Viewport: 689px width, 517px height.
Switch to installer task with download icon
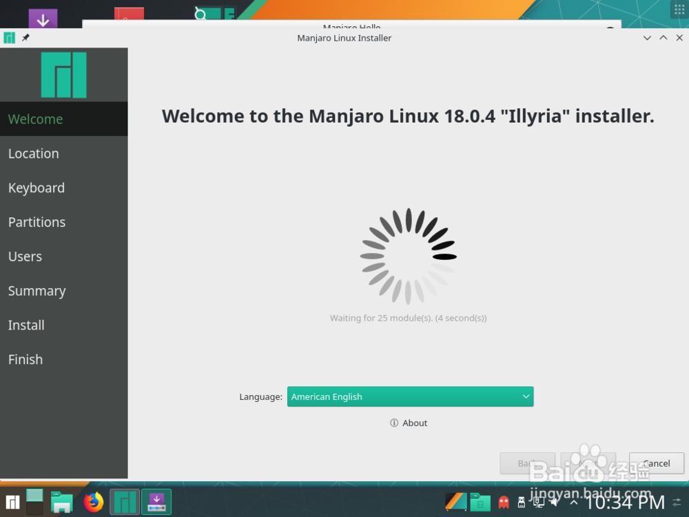(156, 502)
